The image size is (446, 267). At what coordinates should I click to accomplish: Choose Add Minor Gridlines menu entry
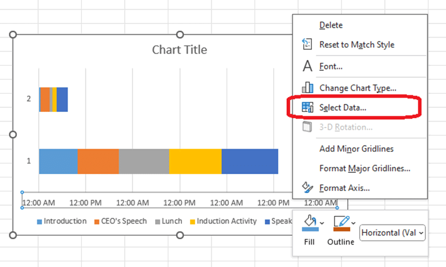[356, 149]
